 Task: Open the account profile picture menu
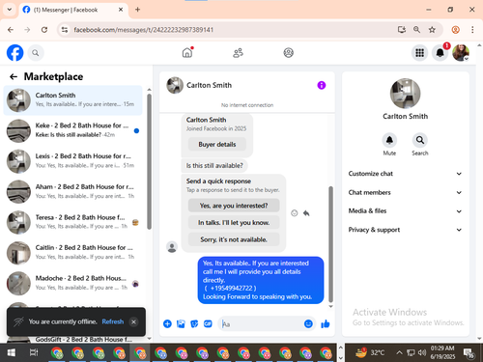(461, 53)
